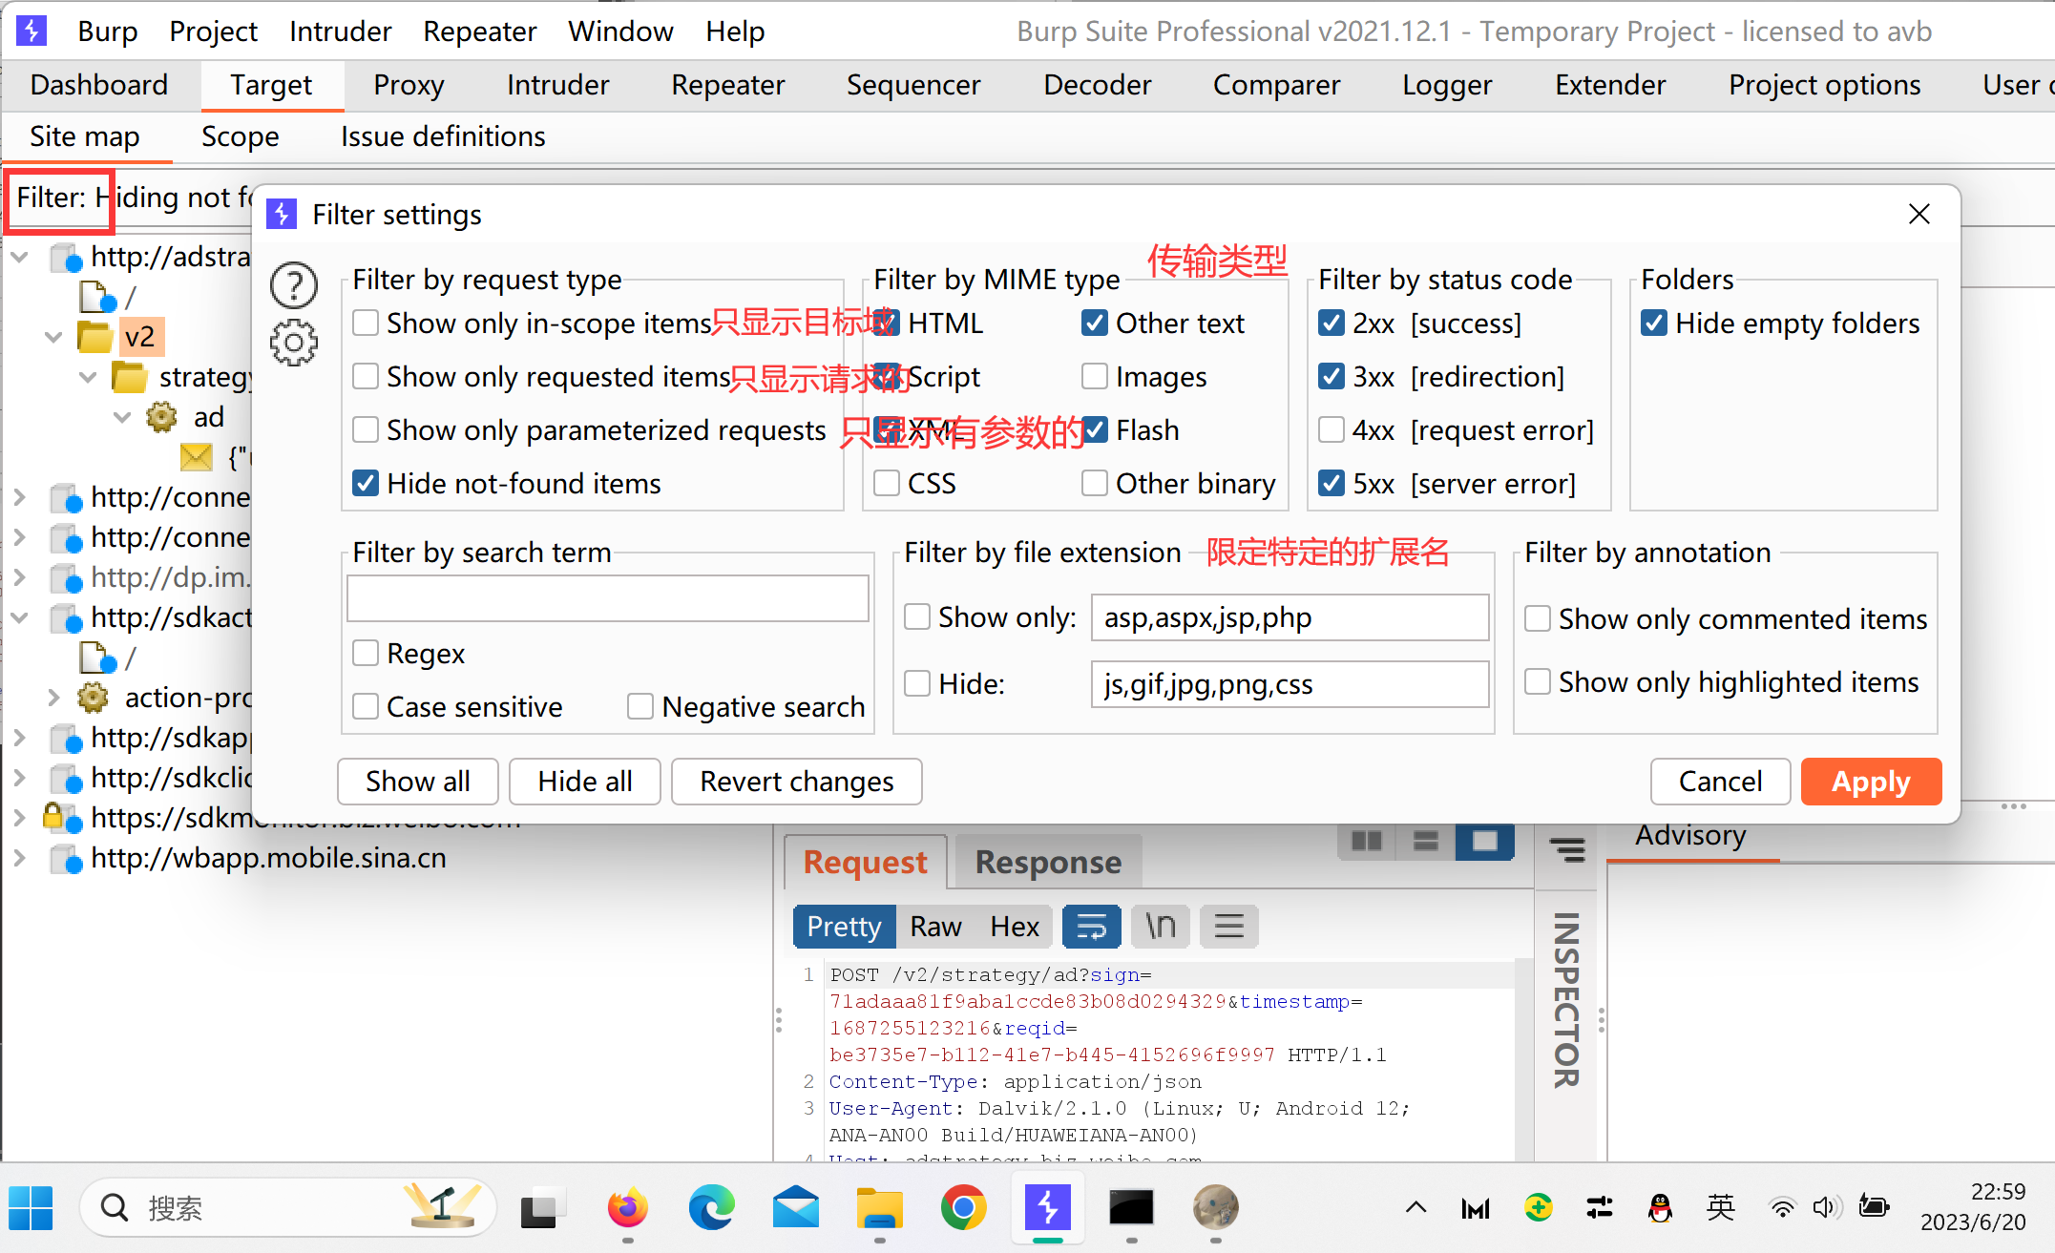This screenshot has height=1253, width=2055.
Task: Open the Response tab
Action: click(1047, 862)
